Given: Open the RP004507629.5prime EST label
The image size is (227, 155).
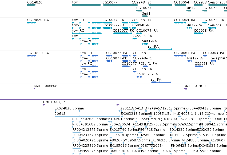Looking at the screenshot, I should tap(90, 119).
